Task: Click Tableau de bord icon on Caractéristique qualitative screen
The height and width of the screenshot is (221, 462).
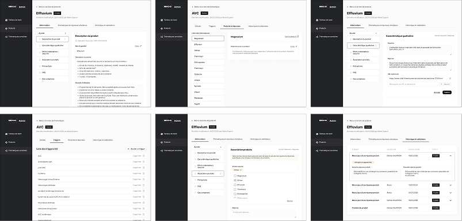Action: pyautogui.click(x=317, y=20)
